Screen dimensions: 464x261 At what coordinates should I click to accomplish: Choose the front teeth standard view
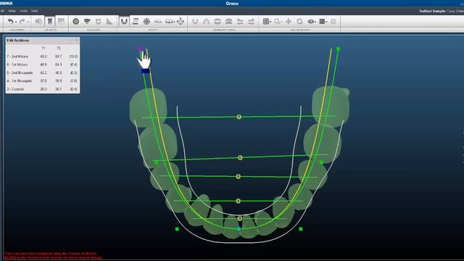tap(217, 21)
